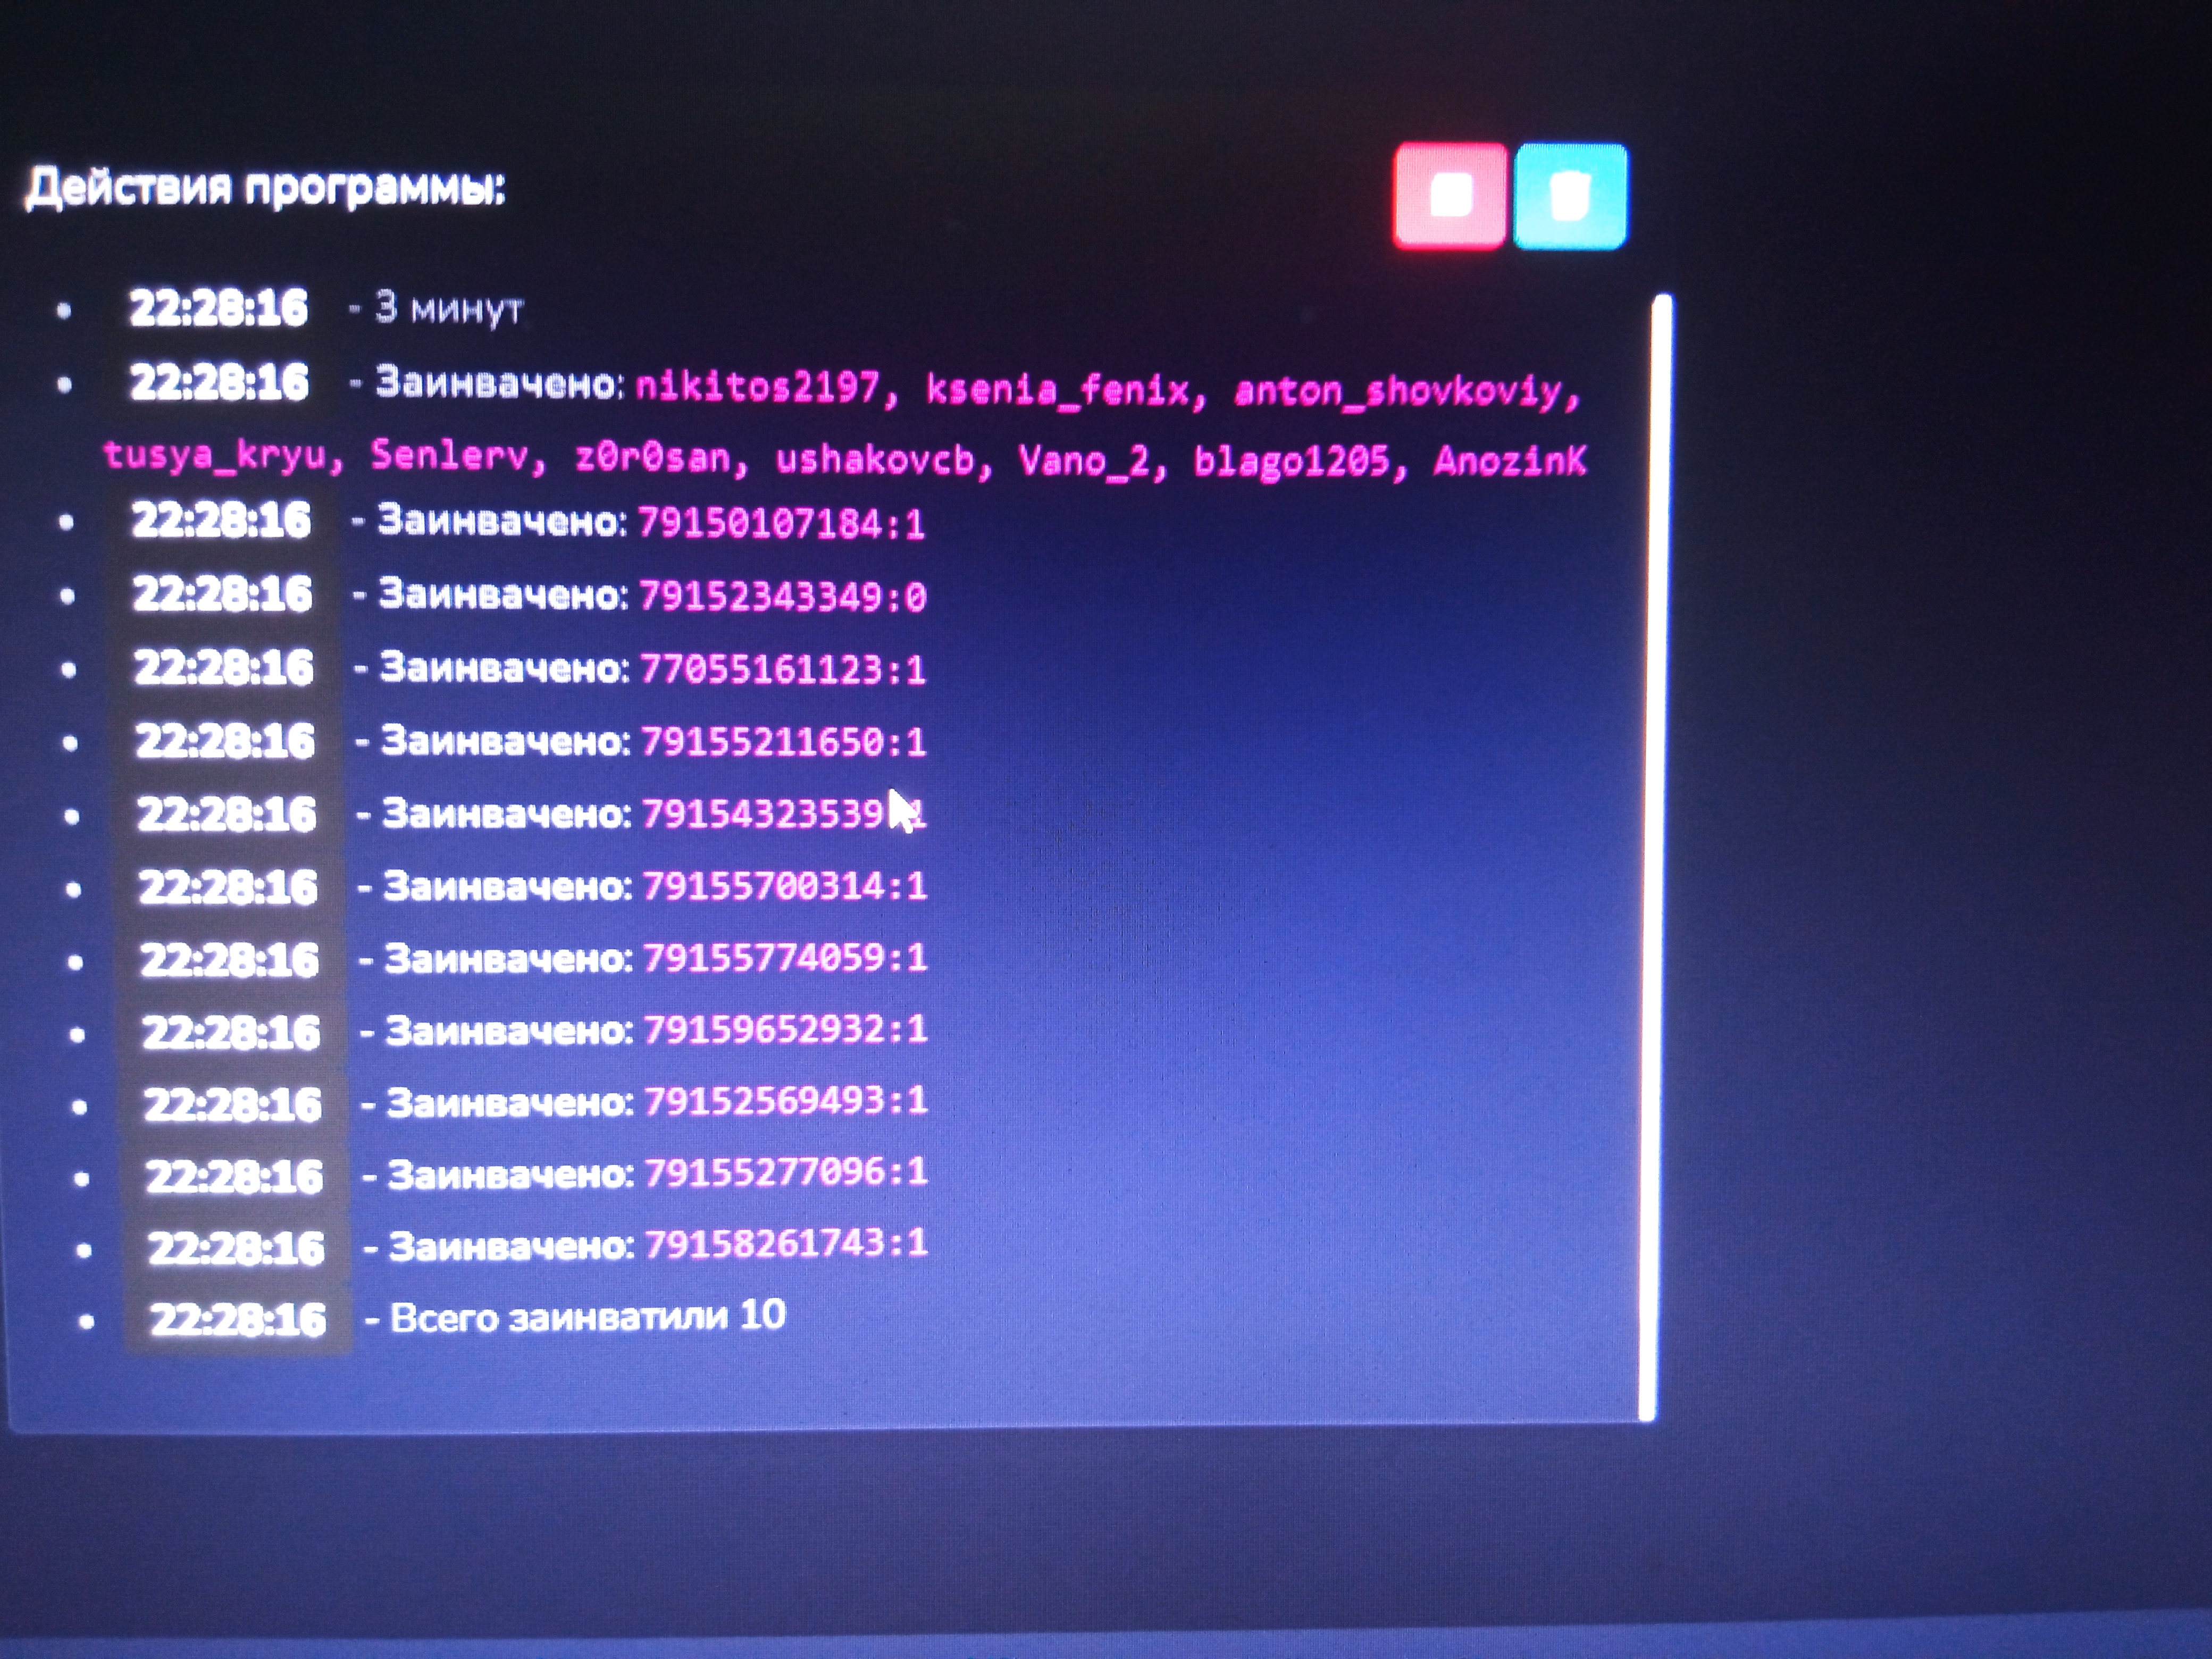
Task: Click username ushakovcb in the log
Action: pos(875,460)
